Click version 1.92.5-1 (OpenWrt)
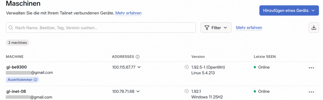 [208, 67]
